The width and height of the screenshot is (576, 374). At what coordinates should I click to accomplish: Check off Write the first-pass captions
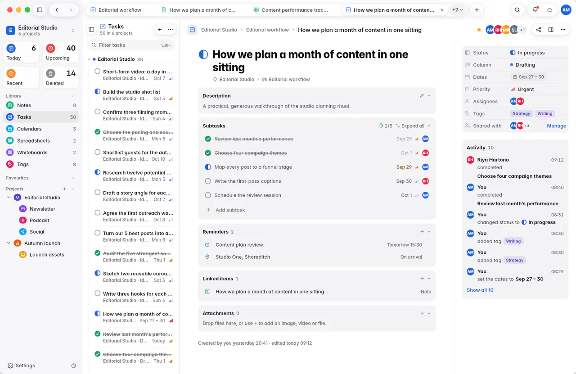[x=208, y=181]
